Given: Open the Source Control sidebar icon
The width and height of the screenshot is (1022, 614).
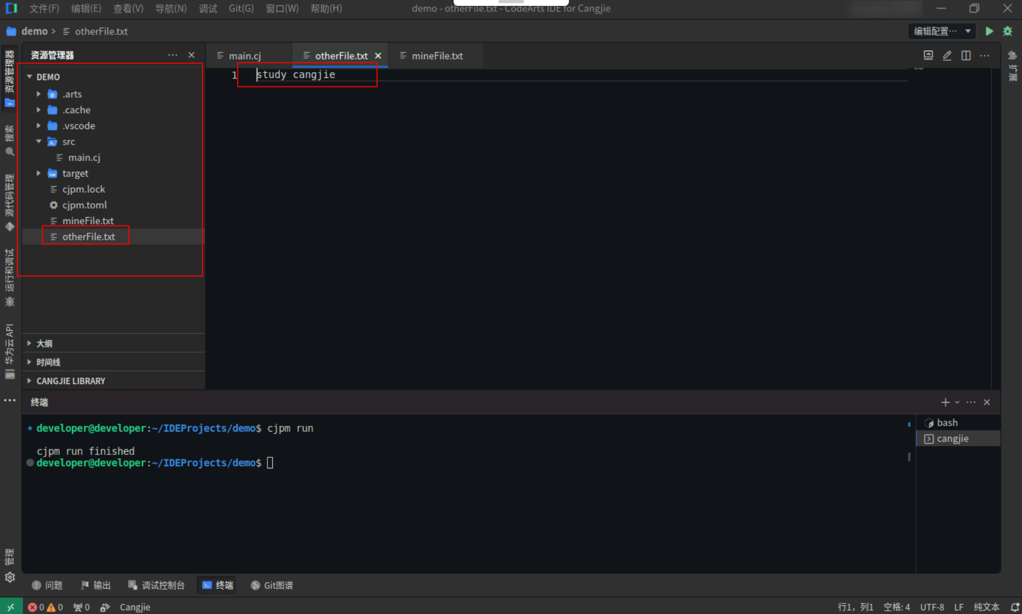Looking at the screenshot, I should pyautogui.click(x=10, y=203).
